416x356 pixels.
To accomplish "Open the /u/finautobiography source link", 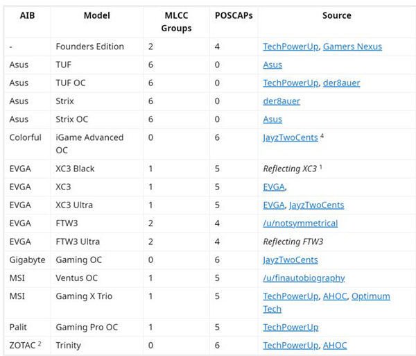I will point(304,278).
